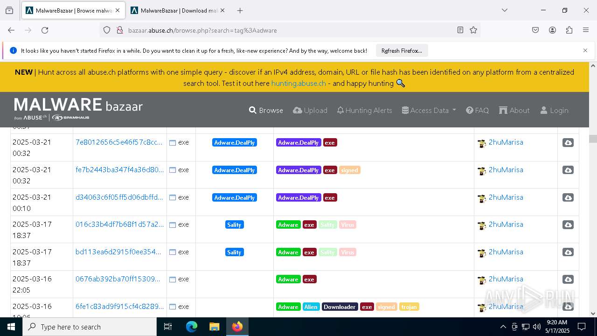Download sample 0676ab392ba70ff15309 via cloud icon
The image size is (597, 336).
(x=568, y=280)
